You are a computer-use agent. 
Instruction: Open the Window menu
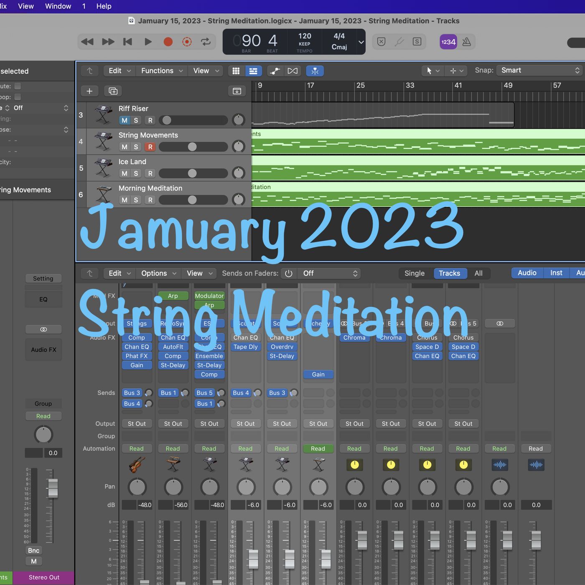(58, 6)
